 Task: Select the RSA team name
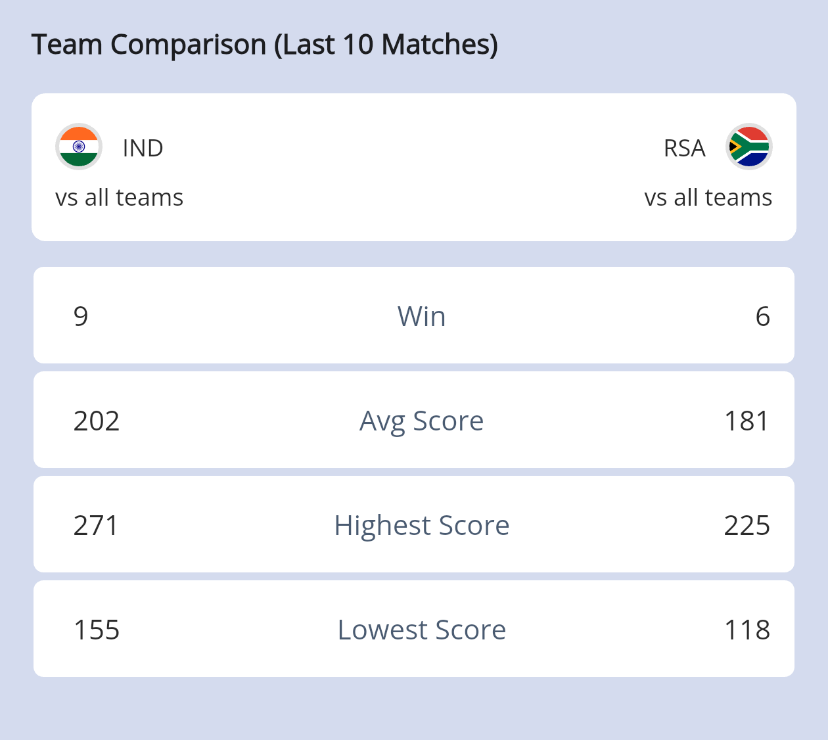tap(684, 149)
